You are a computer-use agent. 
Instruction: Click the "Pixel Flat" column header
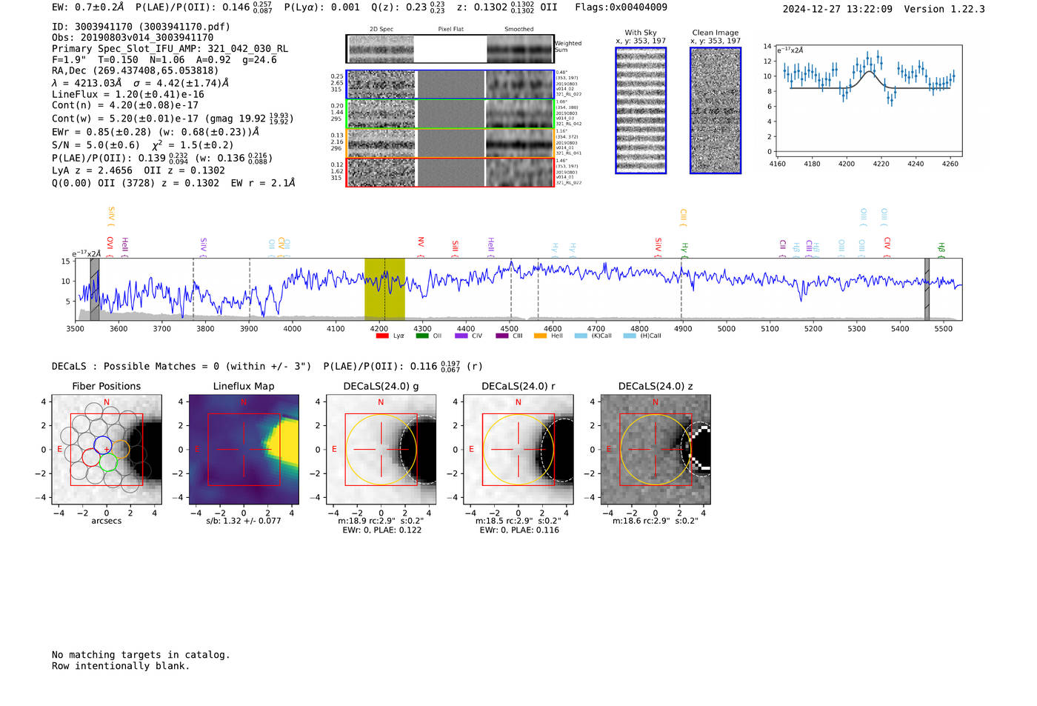[x=450, y=30]
